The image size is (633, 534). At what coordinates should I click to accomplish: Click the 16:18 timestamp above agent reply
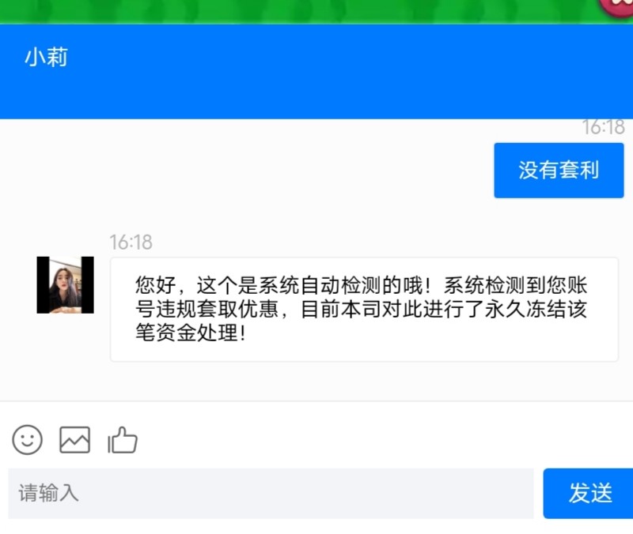131,243
